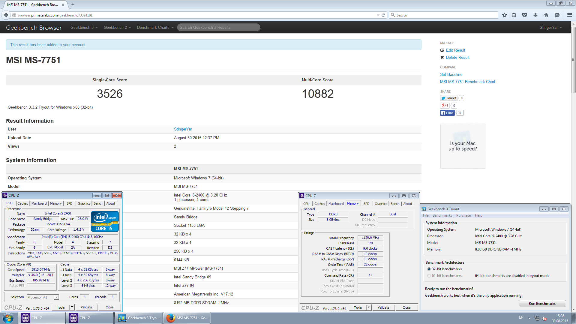Viewport: 576px width, 324px height.
Task: Open the Bench tab in left CPU-Z
Action: 98,203
